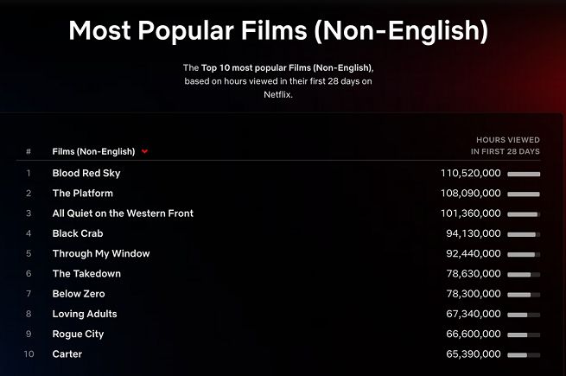This screenshot has height=376, width=566.
Task: Open the Films (Non-English) dropdown arrow
Action: click(145, 151)
